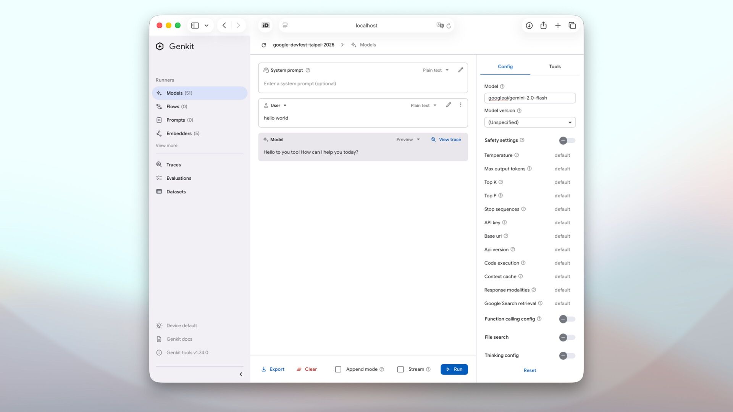Viewport: 733px width, 412px height.
Task: Click the Safari downloads icon
Action: [x=529, y=26]
